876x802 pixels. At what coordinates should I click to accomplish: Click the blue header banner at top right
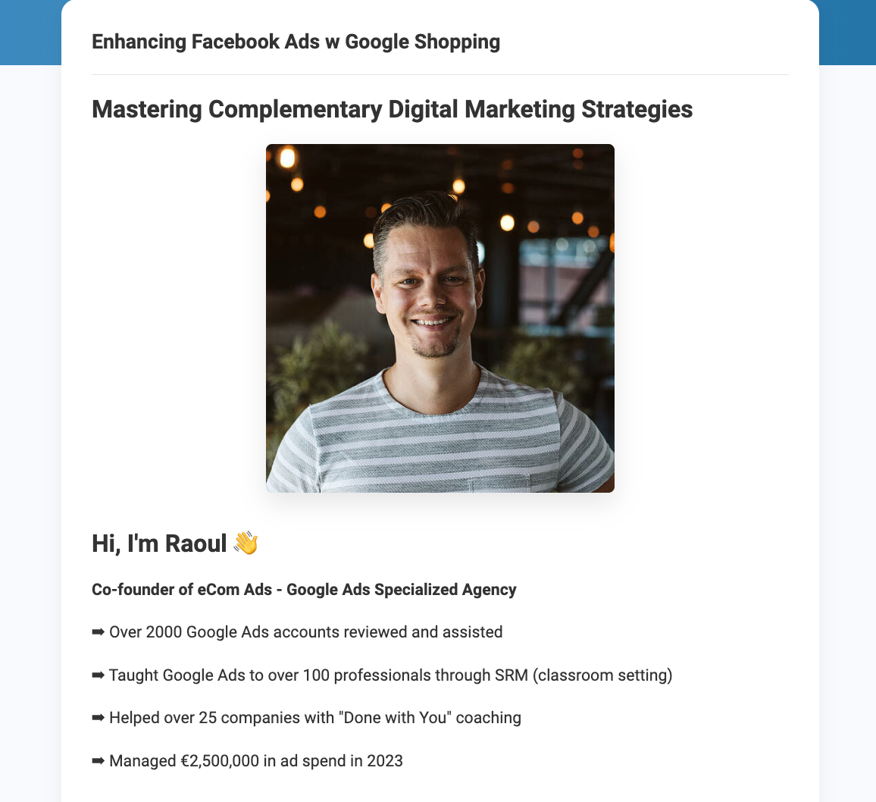pyautogui.click(x=847, y=32)
